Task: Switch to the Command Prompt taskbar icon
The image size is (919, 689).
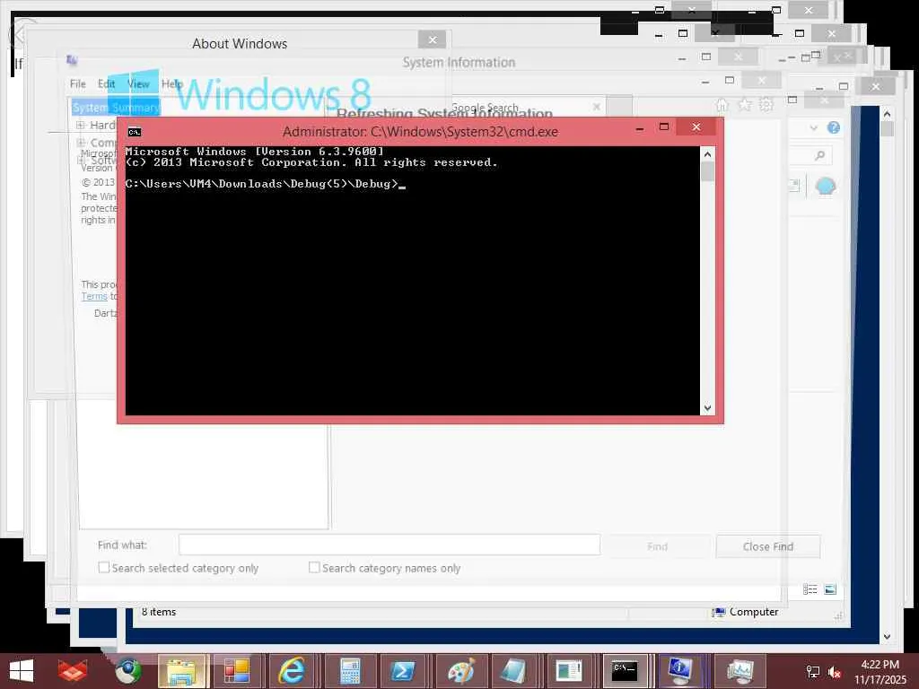Action: tap(625, 671)
